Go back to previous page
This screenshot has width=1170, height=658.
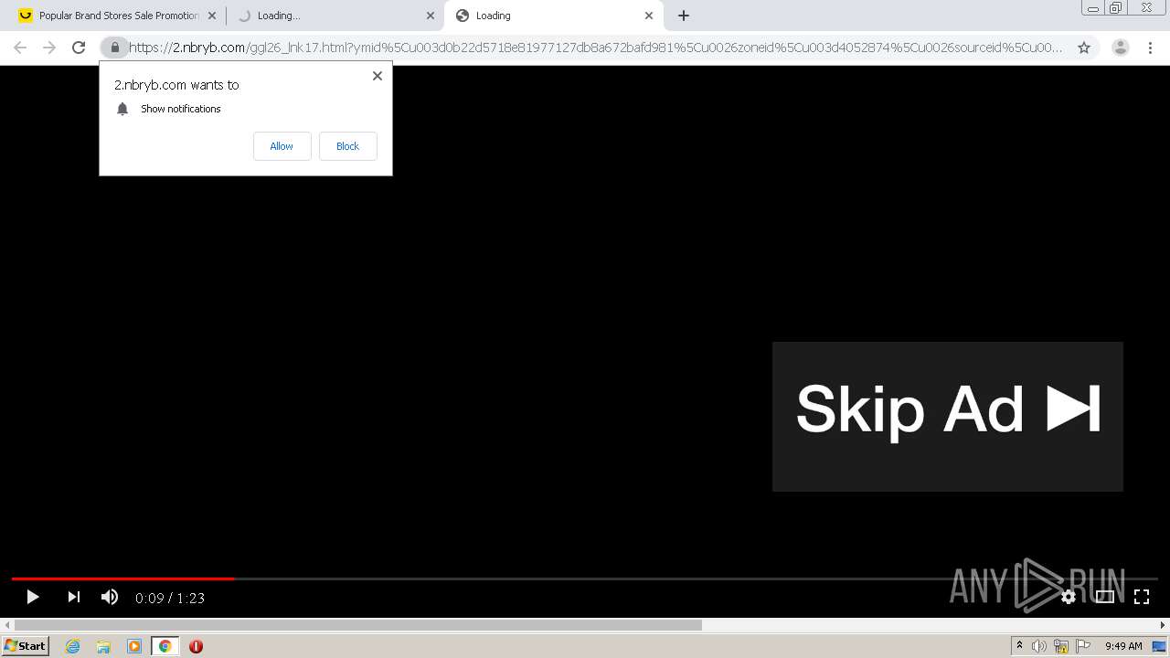coord(20,48)
